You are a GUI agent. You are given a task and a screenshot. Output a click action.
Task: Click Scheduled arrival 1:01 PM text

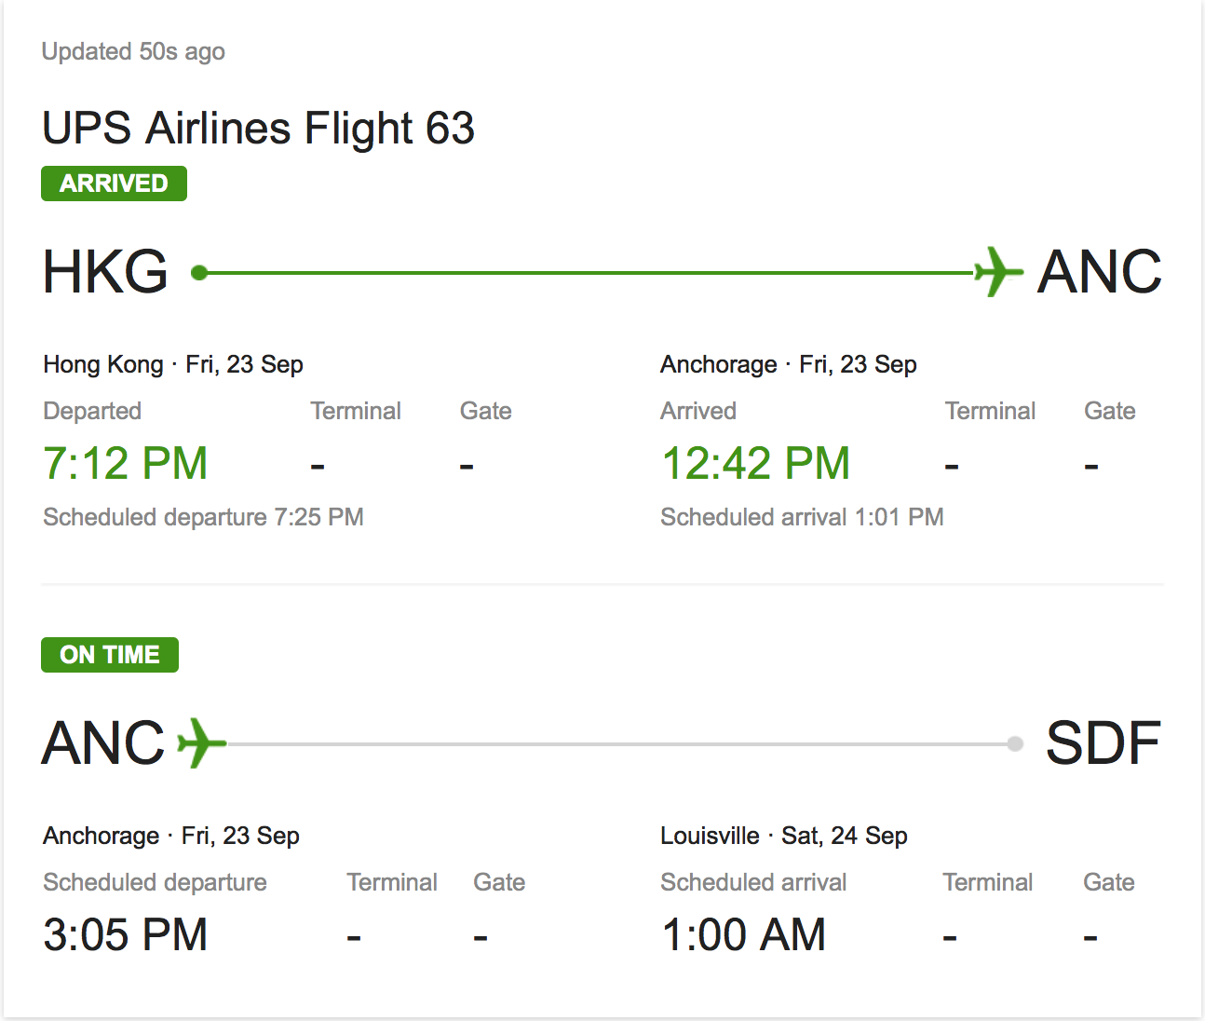pyautogui.click(x=802, y=517)
